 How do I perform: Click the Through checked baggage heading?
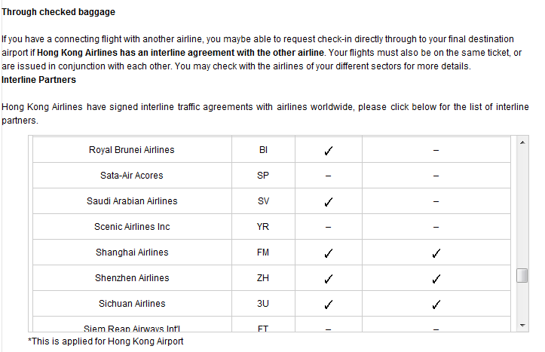[58, 12]
